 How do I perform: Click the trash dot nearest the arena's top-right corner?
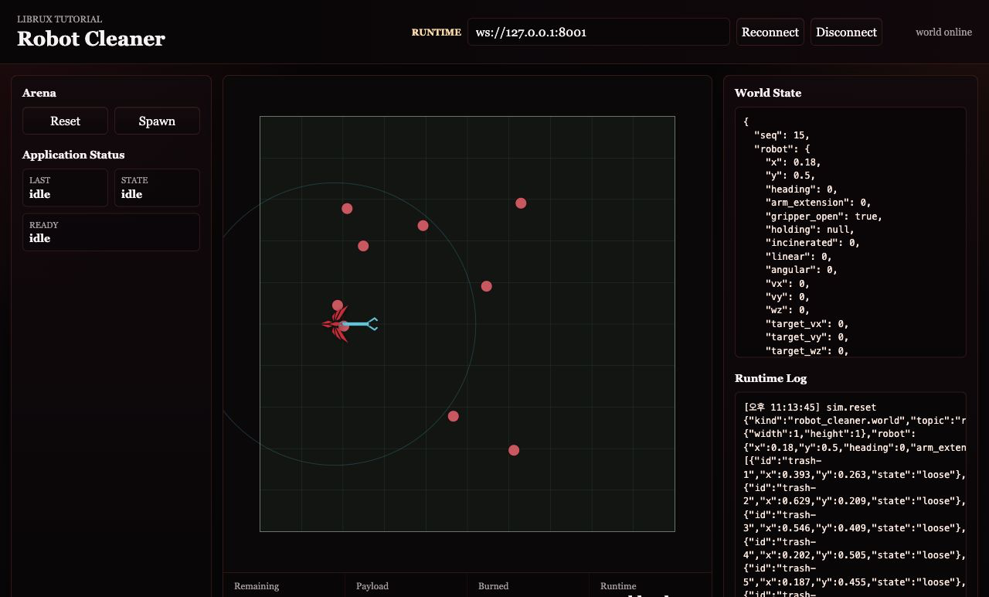point(521,203)
